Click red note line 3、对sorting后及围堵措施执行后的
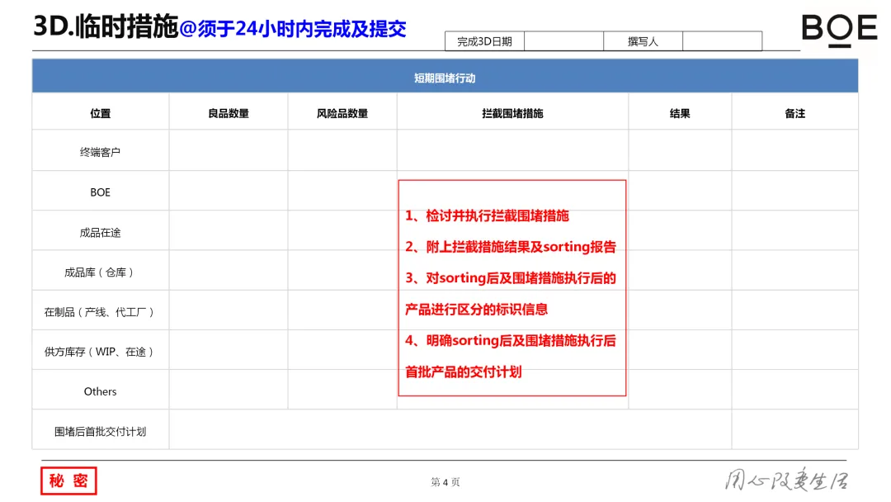 pos(511,278)
